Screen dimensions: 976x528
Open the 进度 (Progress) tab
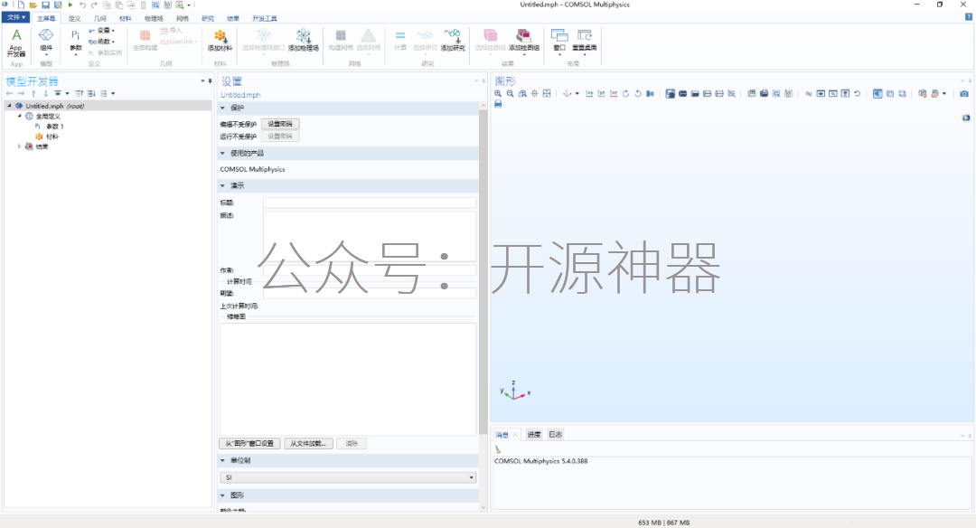pyautogui.click(x=534, y=435)
